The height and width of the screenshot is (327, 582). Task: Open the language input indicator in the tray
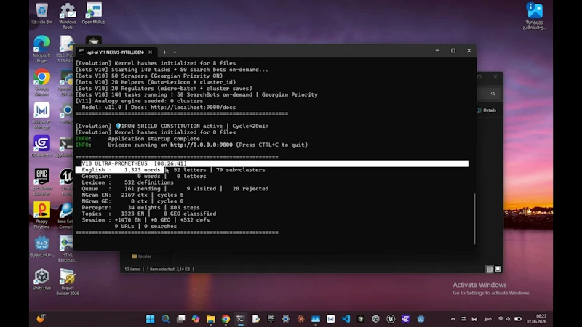(487, 319)
